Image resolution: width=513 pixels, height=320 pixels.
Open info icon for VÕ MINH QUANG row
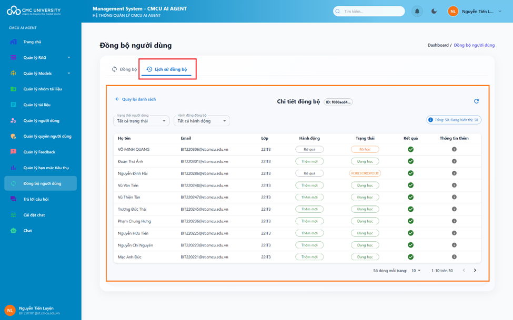(x=454, y=149)
